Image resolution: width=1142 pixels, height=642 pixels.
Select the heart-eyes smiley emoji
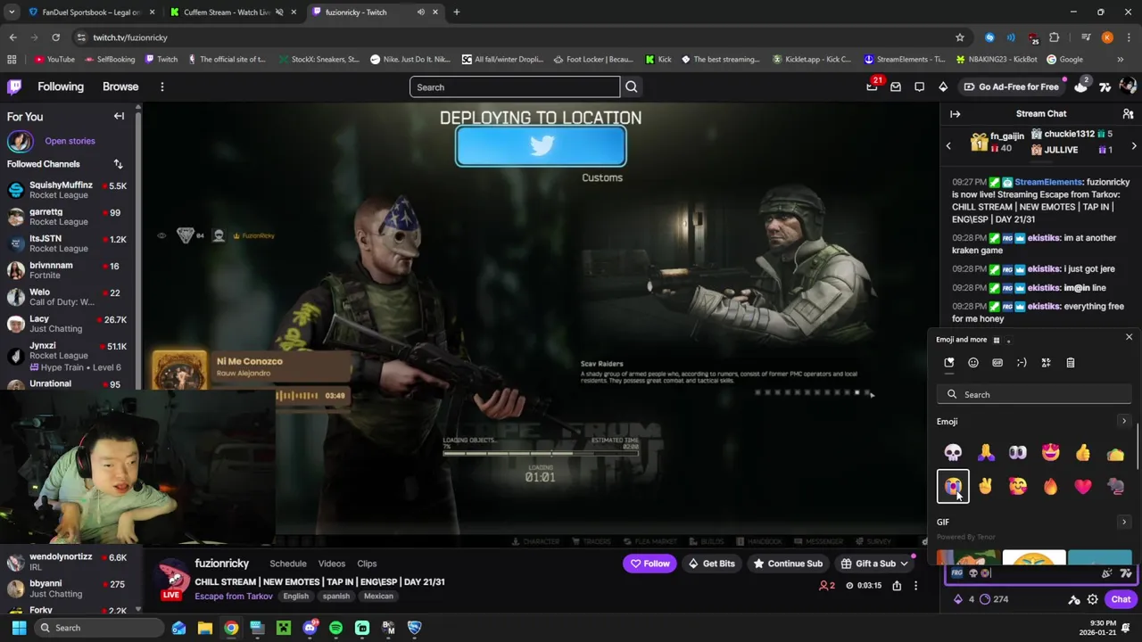1050,453
